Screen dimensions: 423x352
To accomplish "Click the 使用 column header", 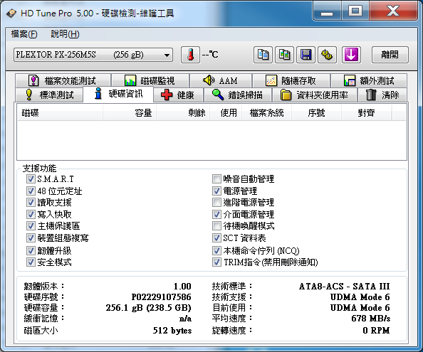I will tap(226, 113).
